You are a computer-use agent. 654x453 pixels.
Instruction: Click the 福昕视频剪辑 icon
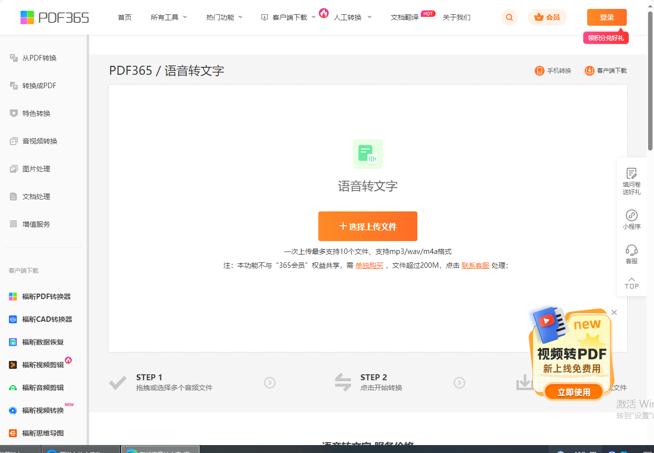point(13,365)
